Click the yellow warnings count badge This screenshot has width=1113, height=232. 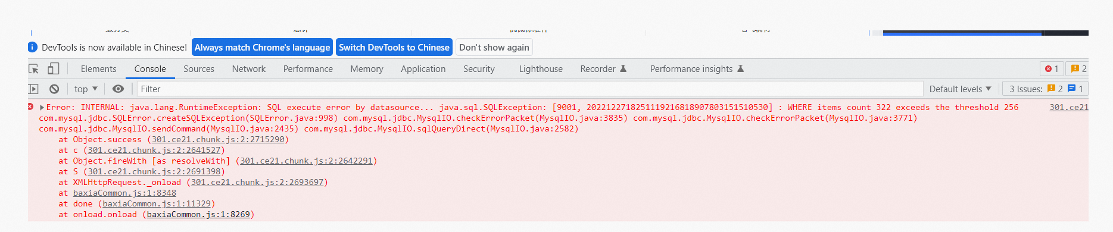(x=1078, y=69)
